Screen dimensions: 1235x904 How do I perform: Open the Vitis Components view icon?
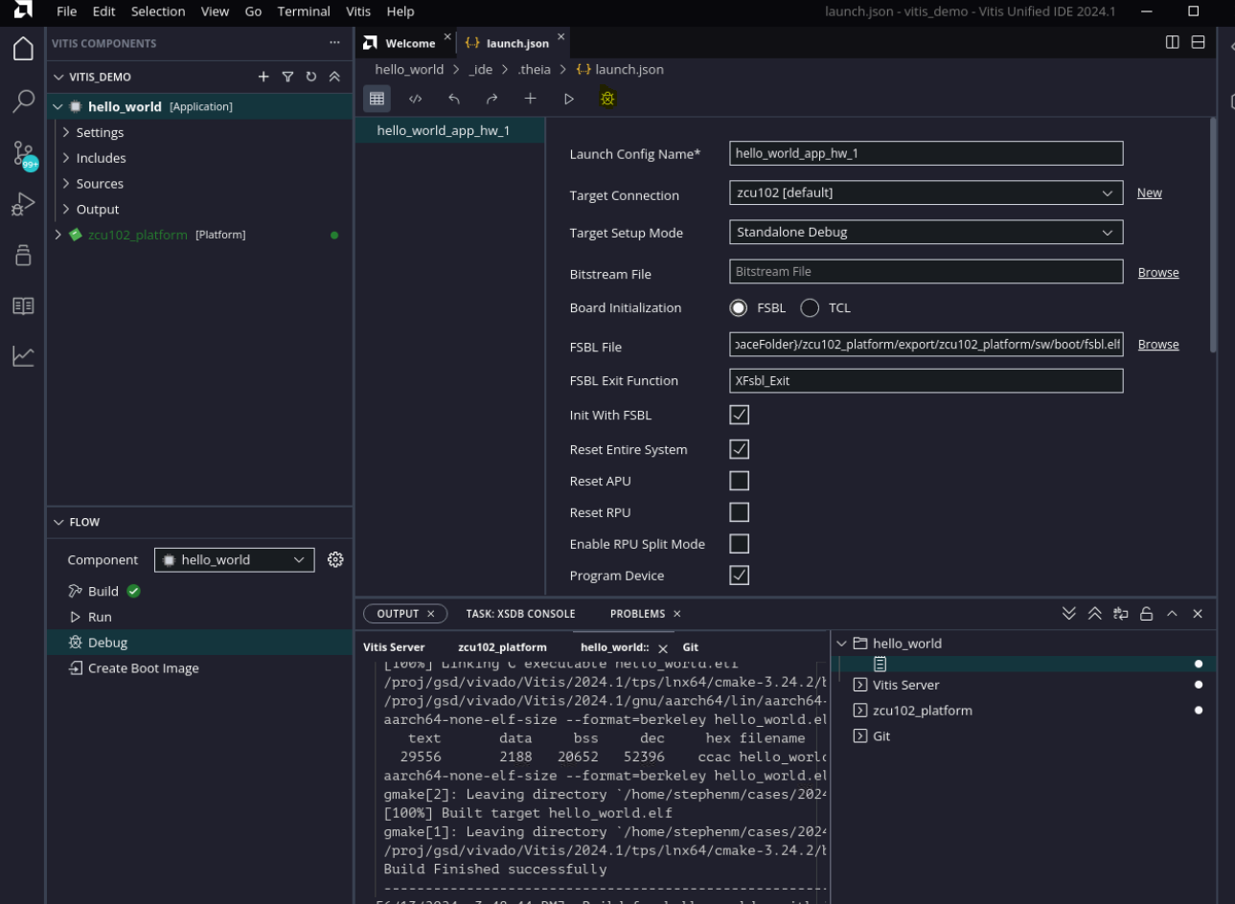[x=23, y=255]
